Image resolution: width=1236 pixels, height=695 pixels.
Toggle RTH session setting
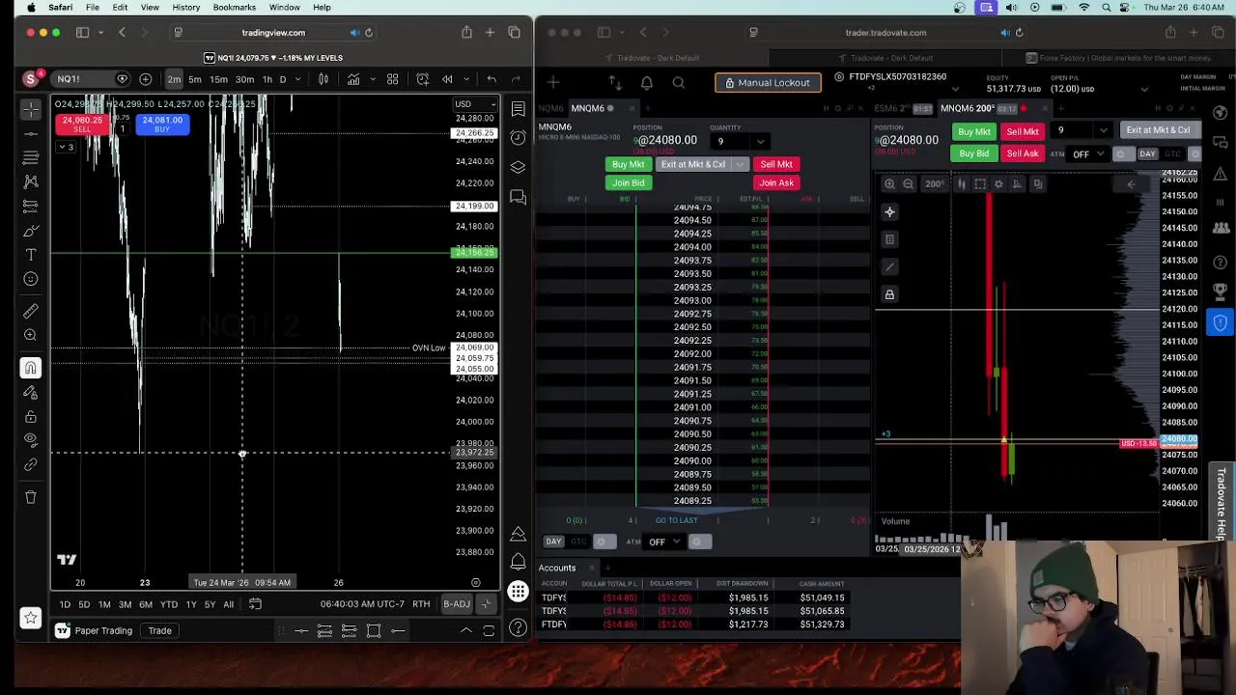(x=421, y=604)
